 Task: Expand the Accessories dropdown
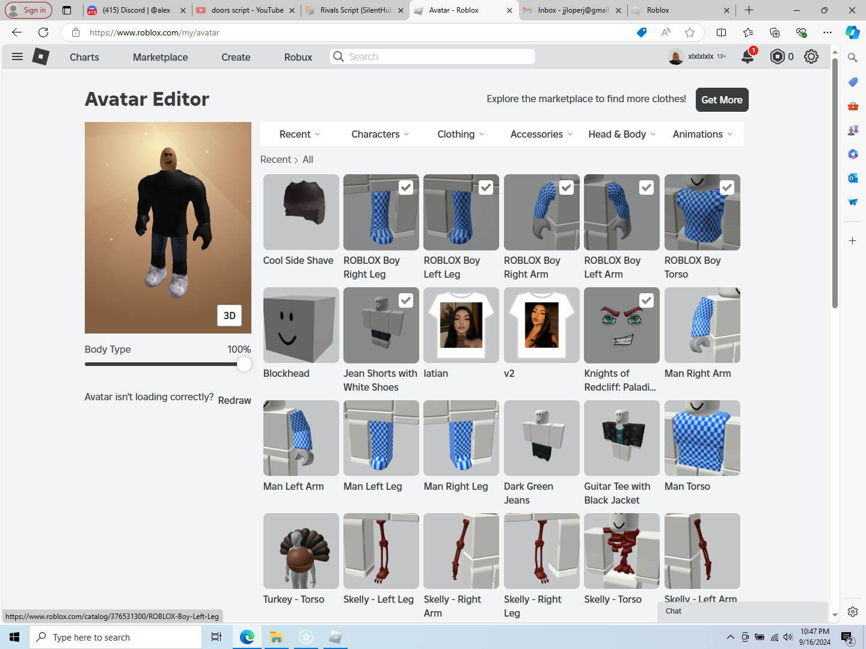click(x=541, y=134)
